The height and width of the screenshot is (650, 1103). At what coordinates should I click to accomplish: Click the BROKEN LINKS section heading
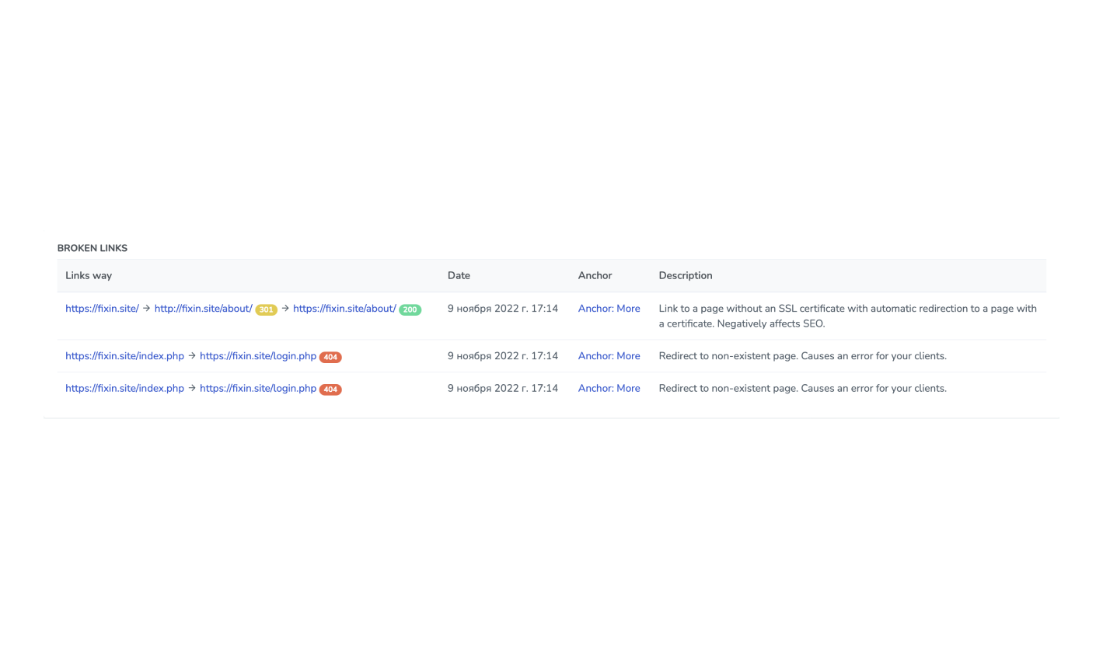coord(92,248)
